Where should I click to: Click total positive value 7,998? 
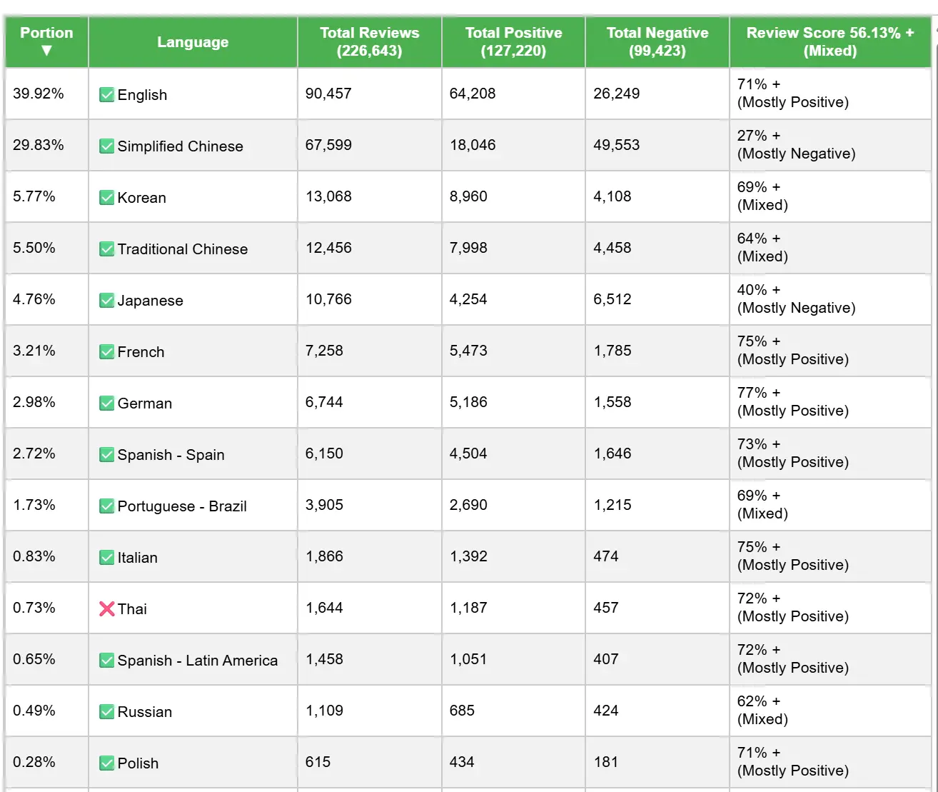468,248
